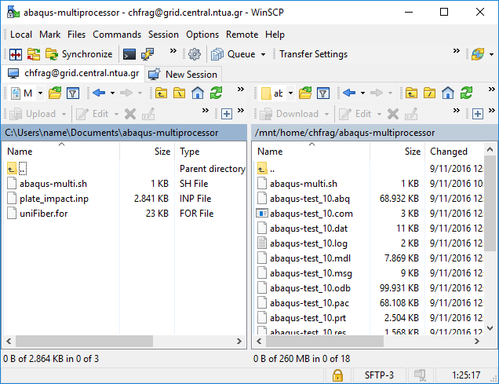Screen dimensions: 499x384
Task: Click the local path bar C:\Users\name\Documents
Action: point(124,133)
